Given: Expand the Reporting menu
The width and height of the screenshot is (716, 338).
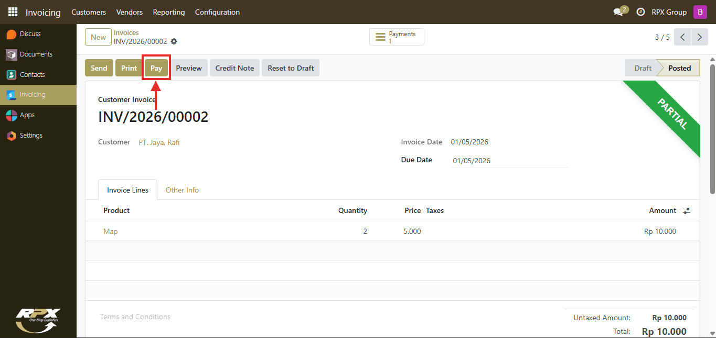Looking at the screenshot, I should tap(169, 12).
